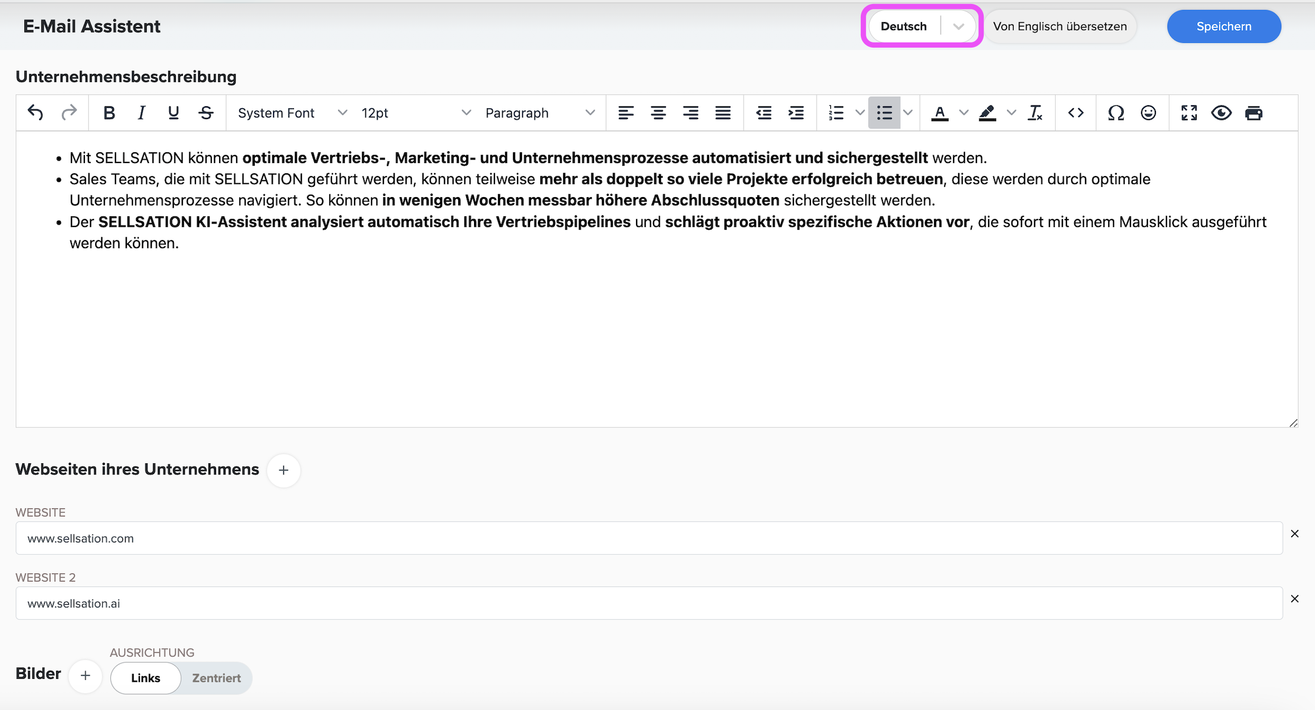Remove the www.sellsation.com website
Image resolution: width=1315 pixels, height=710 pixels.
point(1295,533)
